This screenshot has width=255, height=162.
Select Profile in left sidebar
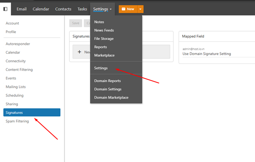click(11, 32)
